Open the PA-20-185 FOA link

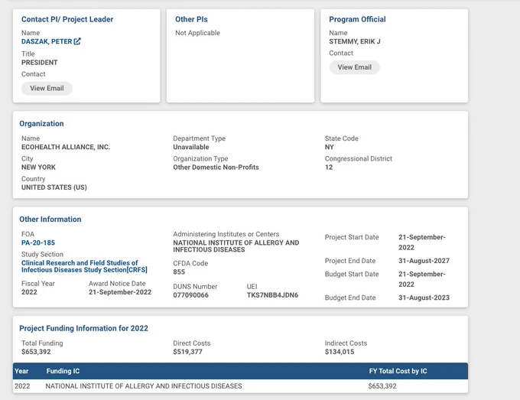[x=38, y=242]
